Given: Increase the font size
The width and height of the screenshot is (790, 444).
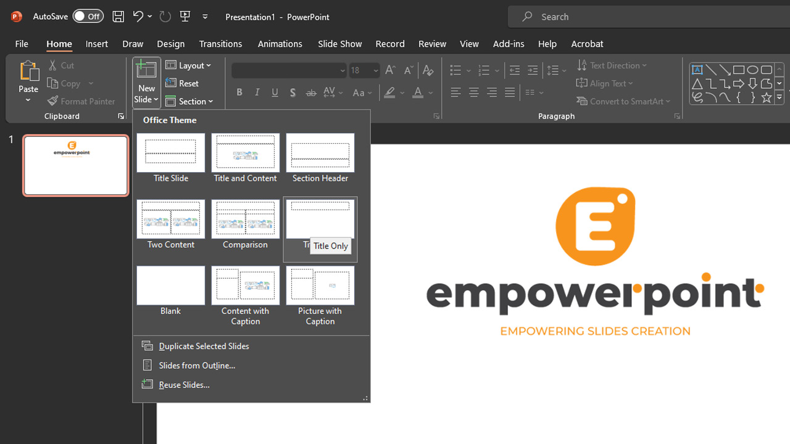Looking at the screenshot, I should click(390, 70).
